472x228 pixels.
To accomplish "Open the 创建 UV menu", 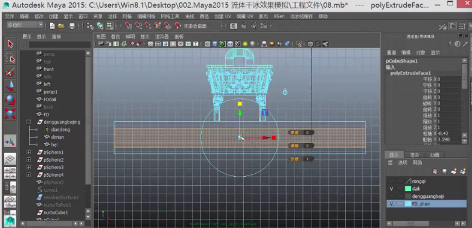I will click(223, 16).
